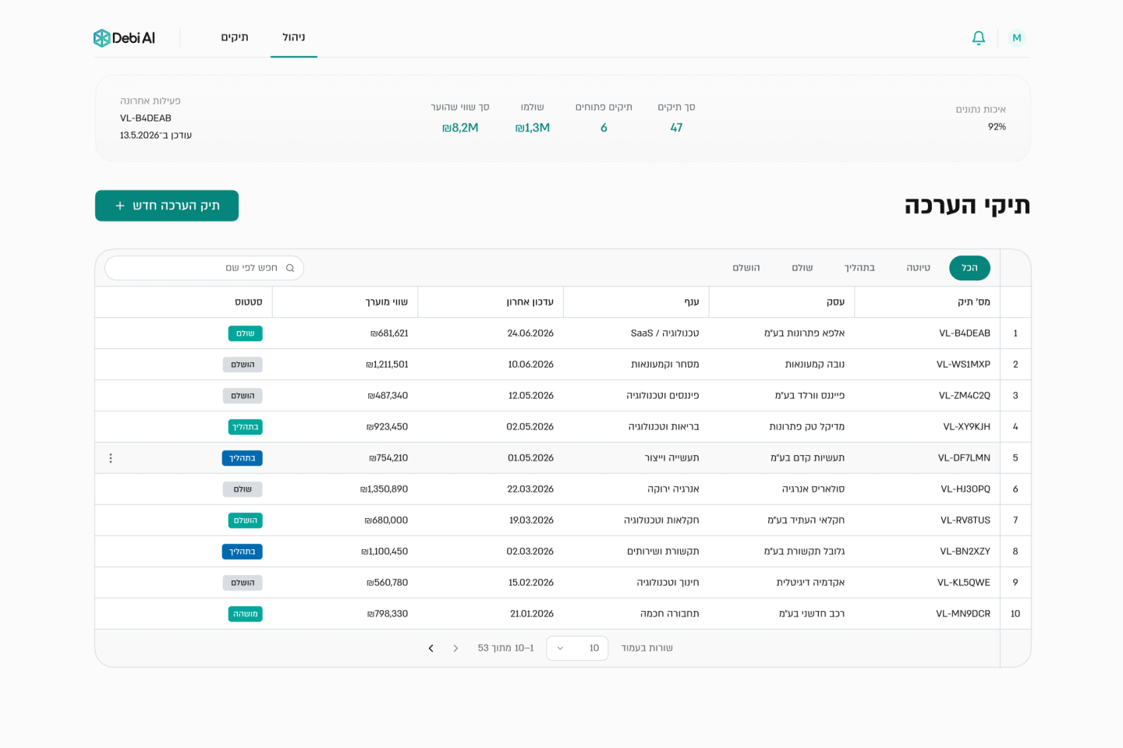Click the business name מדיקל טק פתרונות
The height and width of the screenshot is (748, 1123).
(x=807, y=427)
